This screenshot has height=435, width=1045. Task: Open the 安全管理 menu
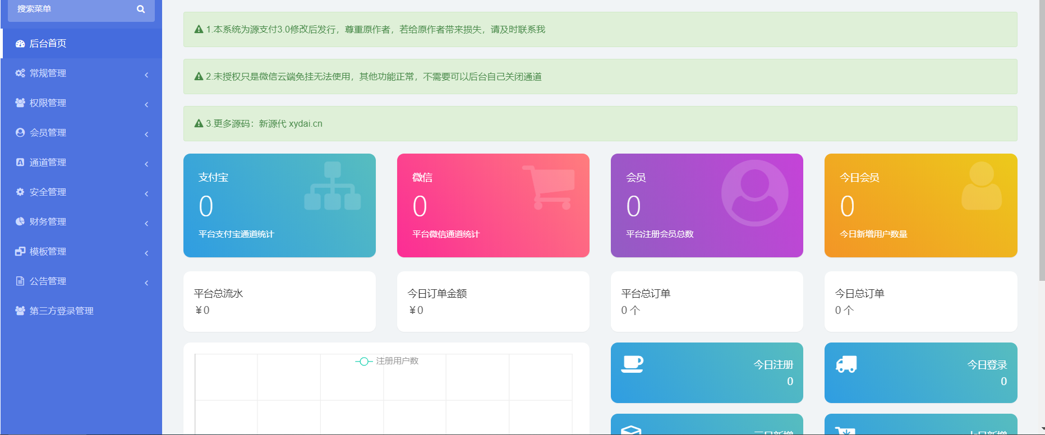82,192
